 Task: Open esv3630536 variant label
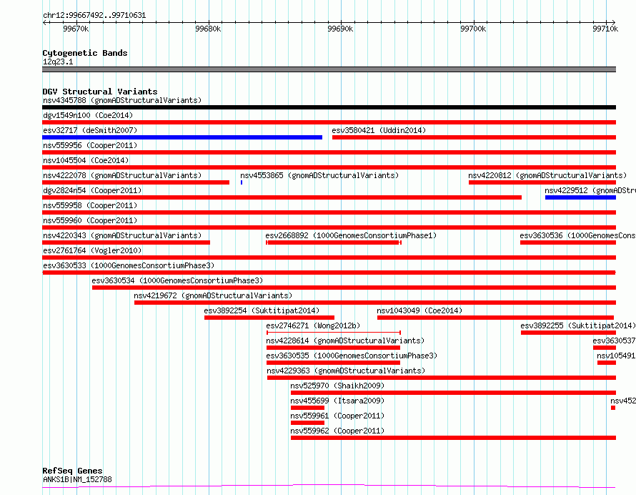point(577,235)
